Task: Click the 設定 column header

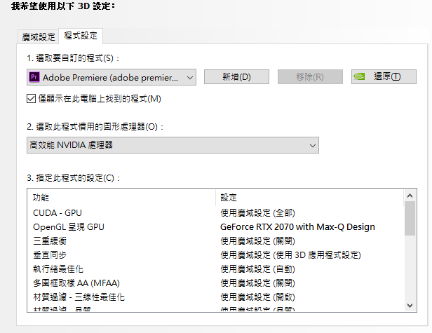Action: pyautogui.click(x=310, y=198)
